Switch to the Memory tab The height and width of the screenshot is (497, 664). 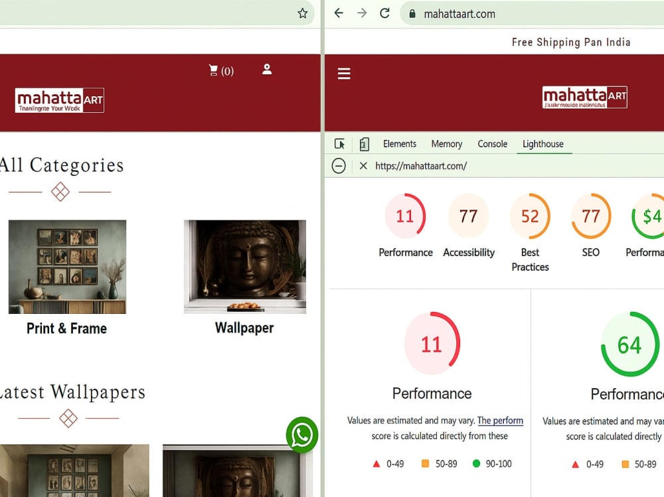pyautogui.click(x=447, y=144)
